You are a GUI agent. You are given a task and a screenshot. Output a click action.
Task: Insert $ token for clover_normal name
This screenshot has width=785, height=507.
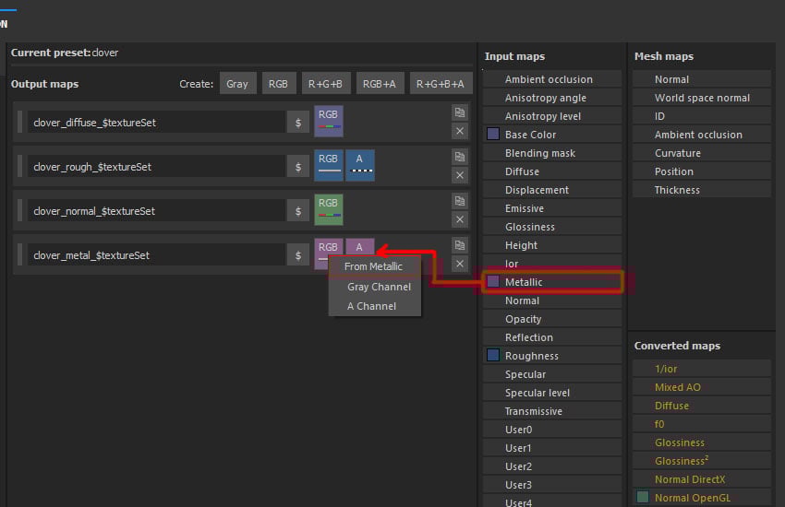coord(298,211)
